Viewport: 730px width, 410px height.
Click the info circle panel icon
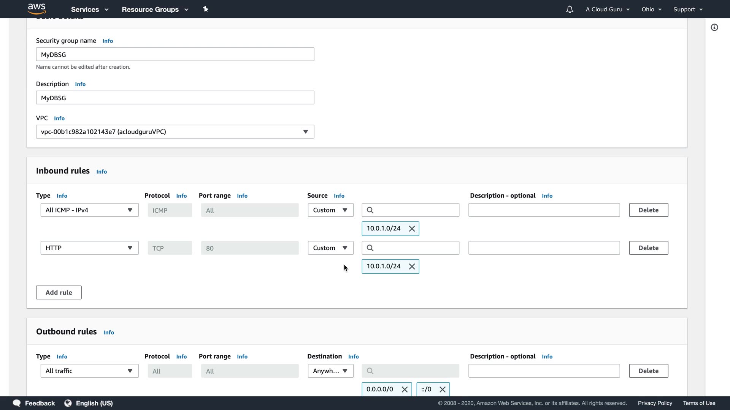coord(714,27)
